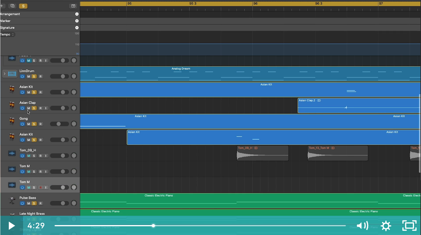421x235 pixels.
Task: Mute the Asian Clap track
Action: coord(29,108)
